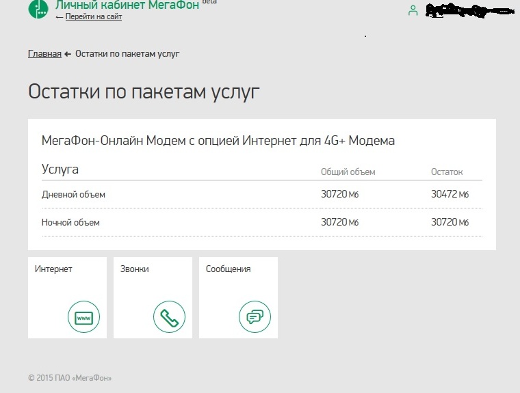Screen dimensions: 520x393
Task: Click the Ночной объем service row
Action: [70, 223]
